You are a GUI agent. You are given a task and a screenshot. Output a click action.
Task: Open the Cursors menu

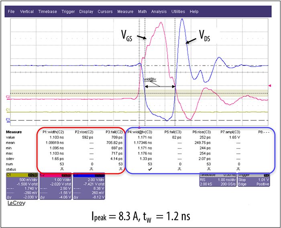click(x=105, y=12)
